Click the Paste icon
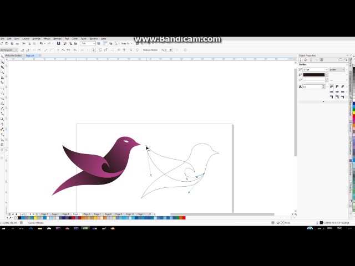This screenshot has height=266, width=355. (x=34, y=43)
